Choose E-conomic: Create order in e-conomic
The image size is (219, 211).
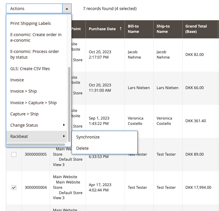point(36,37)
